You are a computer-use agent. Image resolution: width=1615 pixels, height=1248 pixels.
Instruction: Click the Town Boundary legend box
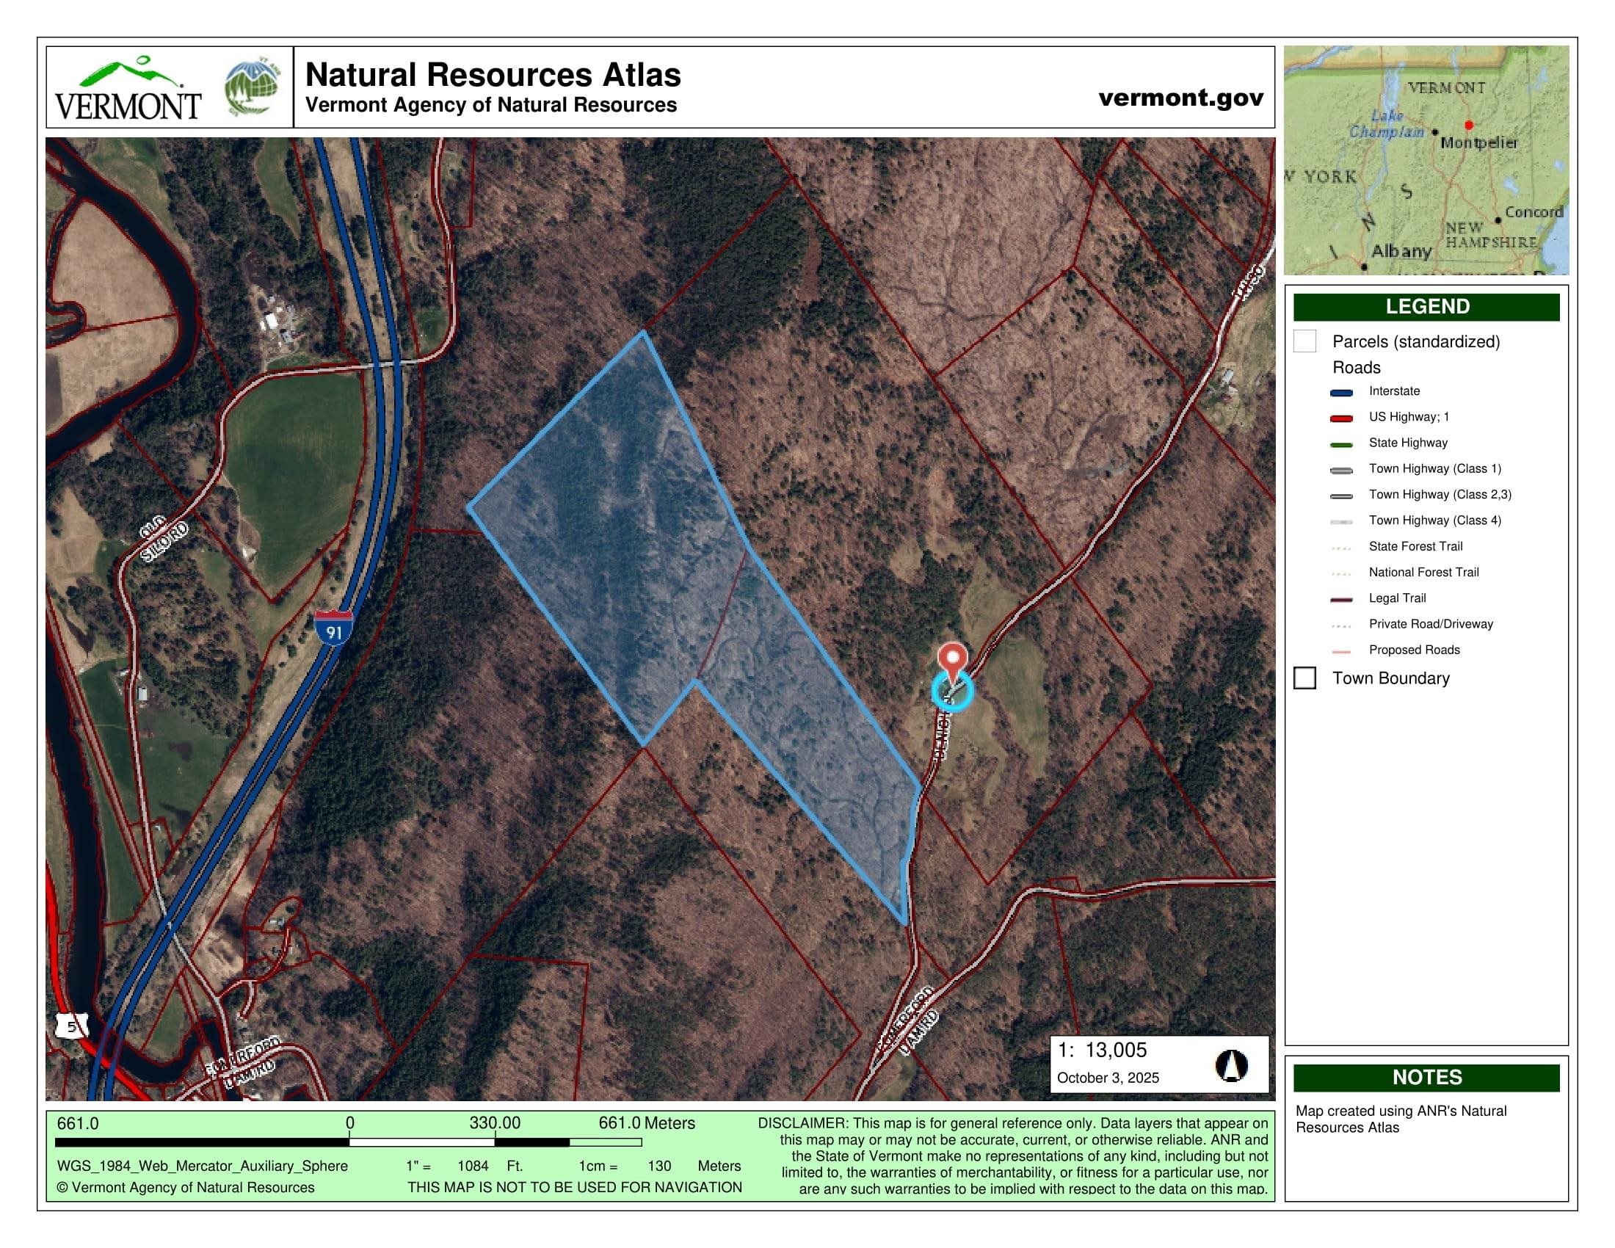(x=1304, y=678)
